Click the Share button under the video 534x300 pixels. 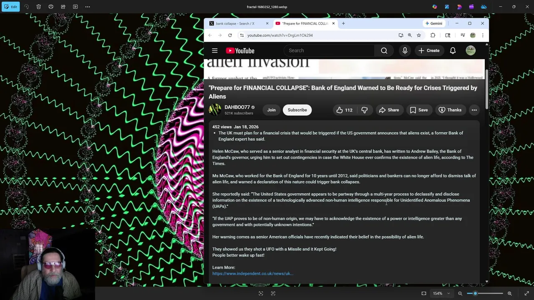389,110
